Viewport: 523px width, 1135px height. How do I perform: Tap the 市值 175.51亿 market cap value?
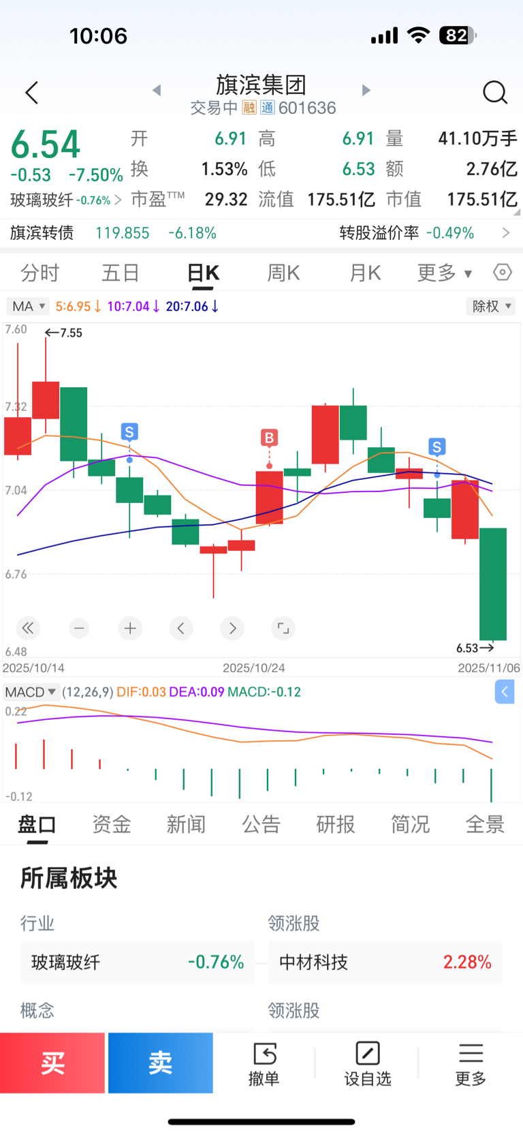(x=482, y=199)
